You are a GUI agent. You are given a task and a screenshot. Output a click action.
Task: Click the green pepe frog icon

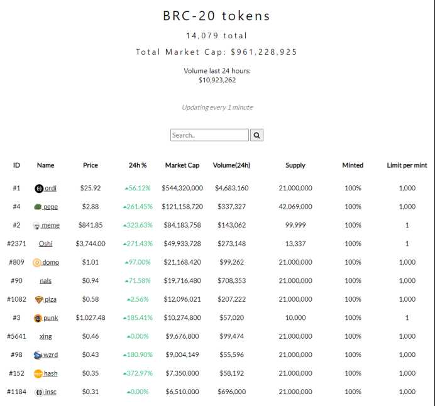(38, 207)
